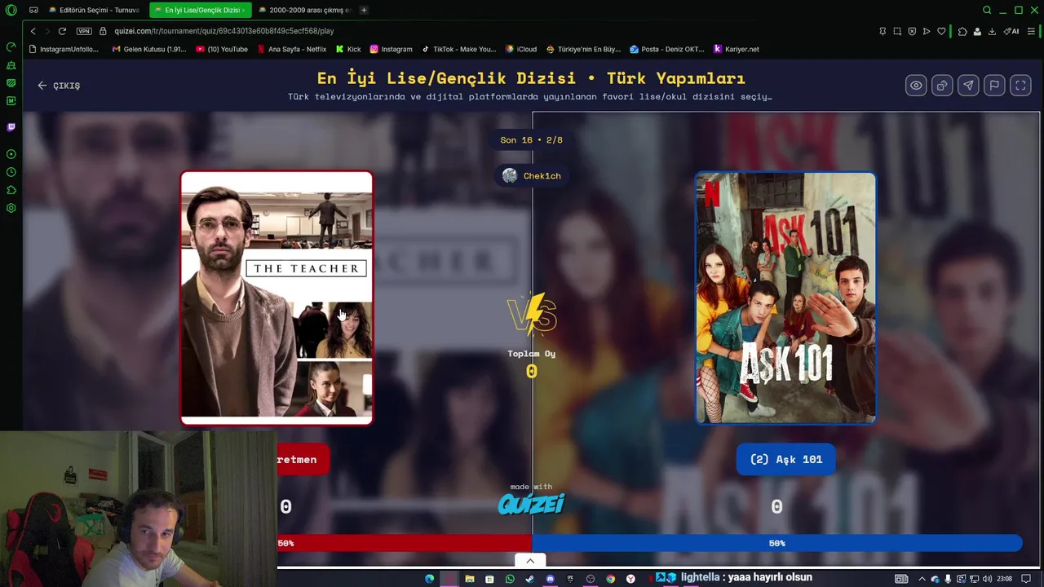Click the red 50% vote bar

click(405, 543)
